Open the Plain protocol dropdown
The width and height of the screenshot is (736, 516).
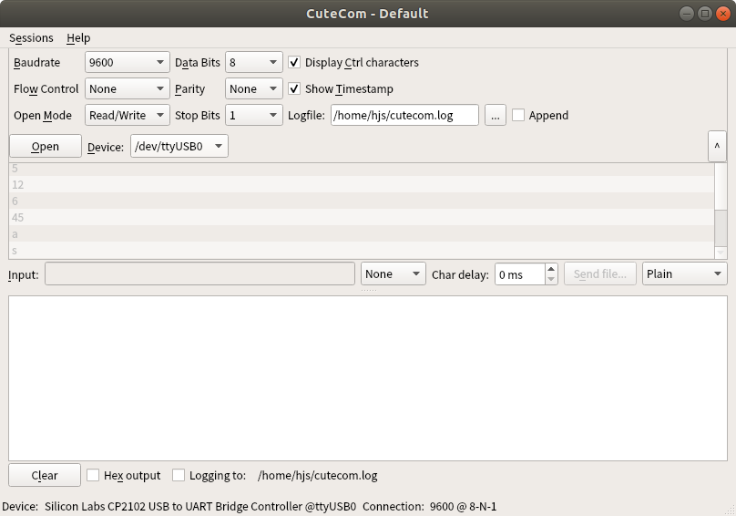click(685, 273)
